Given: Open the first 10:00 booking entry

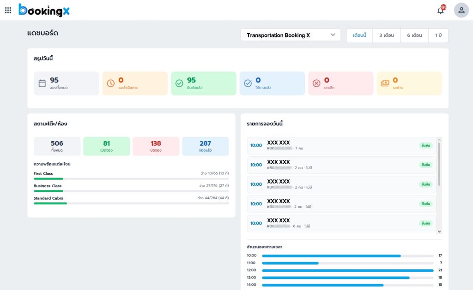Looking at the screenshot, I should tap(341, 146).
